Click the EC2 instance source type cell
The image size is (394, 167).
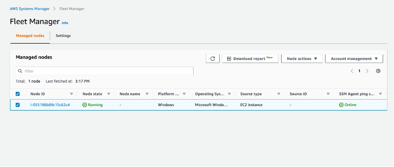pyautogui.click(x=251, y=105)
